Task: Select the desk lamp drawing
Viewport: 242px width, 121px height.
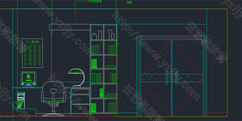Action: coord(77,78)
